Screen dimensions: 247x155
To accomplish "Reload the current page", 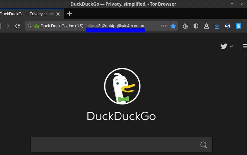I will coord(18,26).
